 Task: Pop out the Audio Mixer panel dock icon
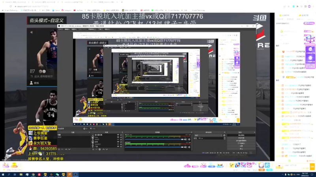[x=191, y=133]
